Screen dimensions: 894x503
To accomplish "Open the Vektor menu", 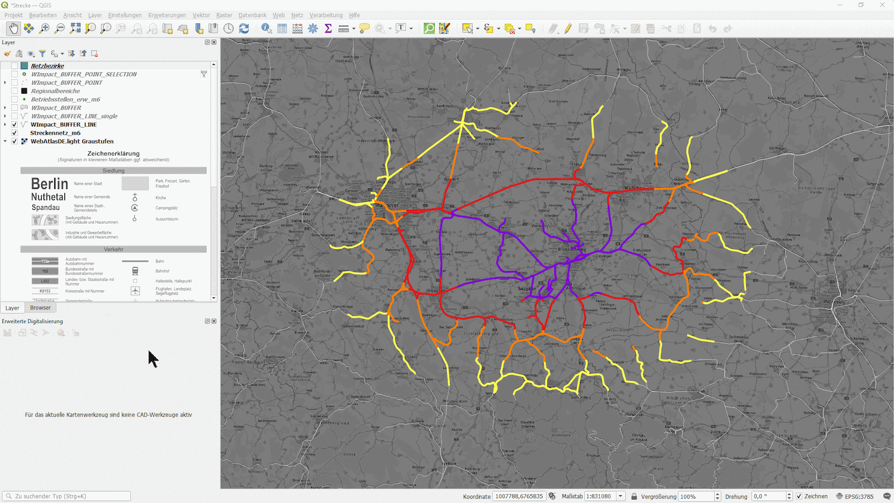I will pos(201,15).
